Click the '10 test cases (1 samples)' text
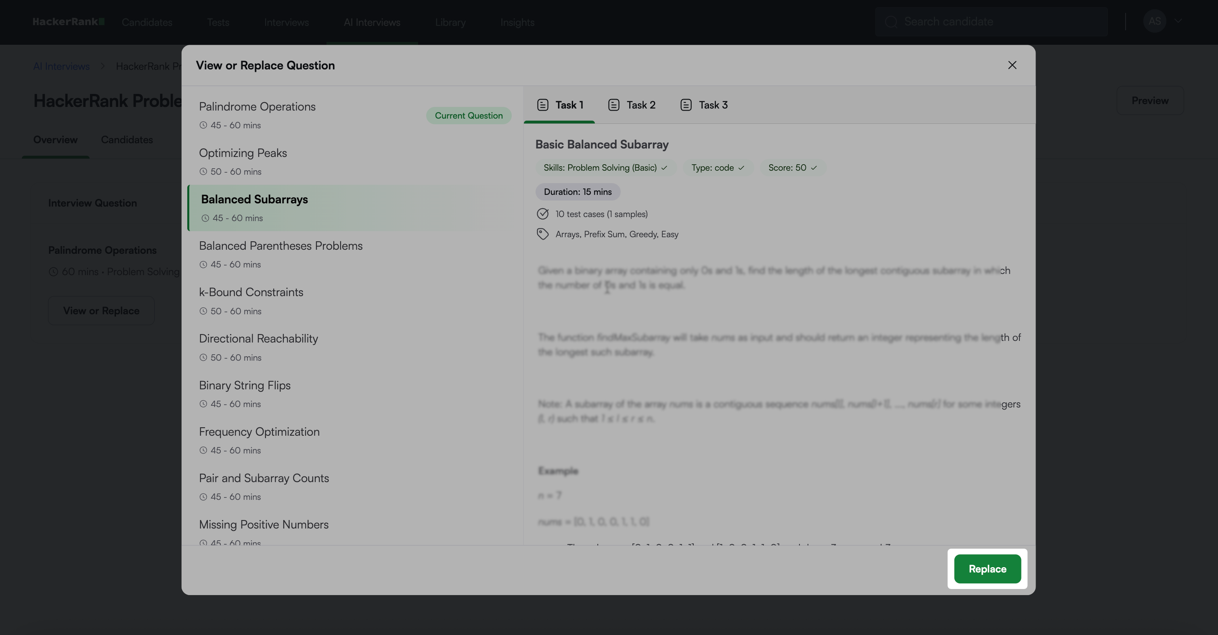 pyautogui.click(x=601, y=214)
